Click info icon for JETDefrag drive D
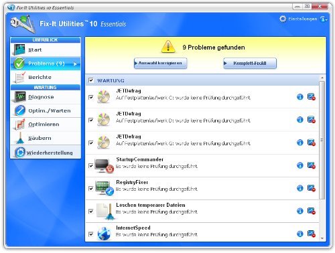Image resolution: width=335 pixels, height=253 pixels. (x=300, y=120)
